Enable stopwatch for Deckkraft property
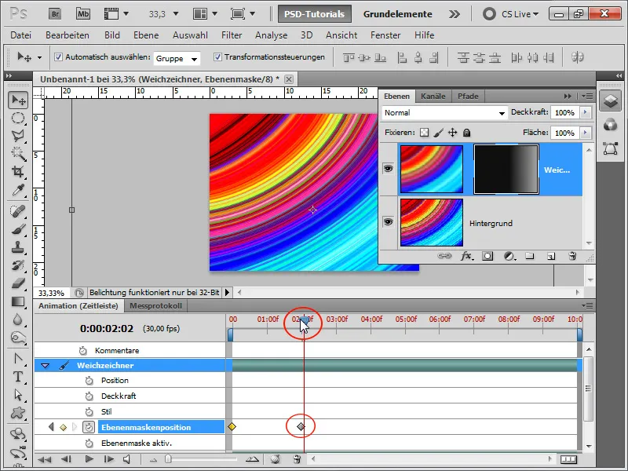This screenshot has height=471, width=628. click(x=89, y=396)
